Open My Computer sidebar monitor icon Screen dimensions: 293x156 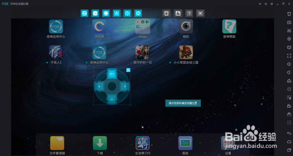coord(289,47)
